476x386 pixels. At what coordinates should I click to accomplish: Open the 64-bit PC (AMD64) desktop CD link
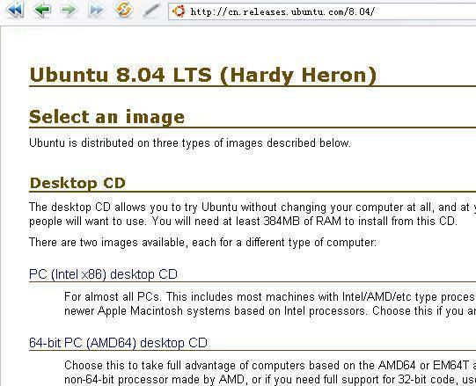118,343
